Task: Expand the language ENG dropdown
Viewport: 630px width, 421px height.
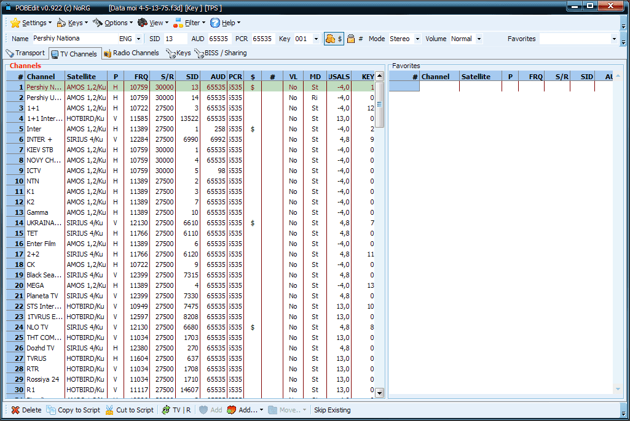Action: coord(139,39)
